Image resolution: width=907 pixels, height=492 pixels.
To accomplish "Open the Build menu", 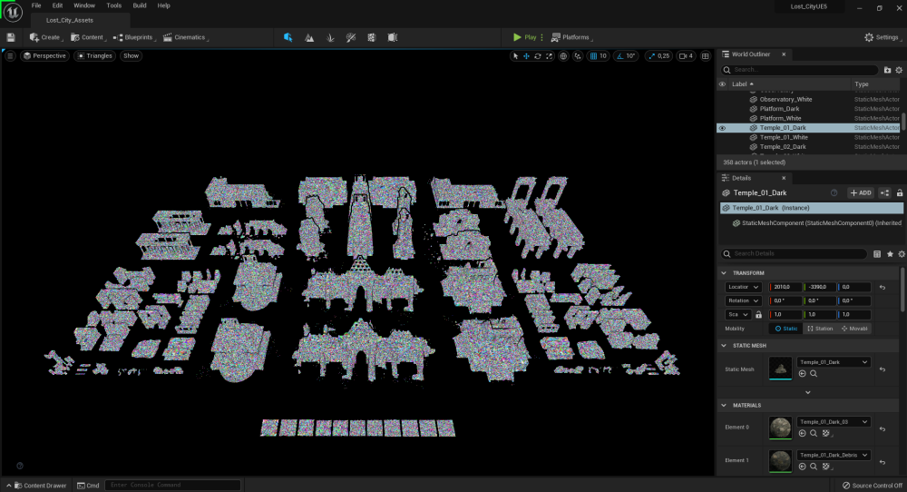I will pyautogui.click(x=140, y=5).
